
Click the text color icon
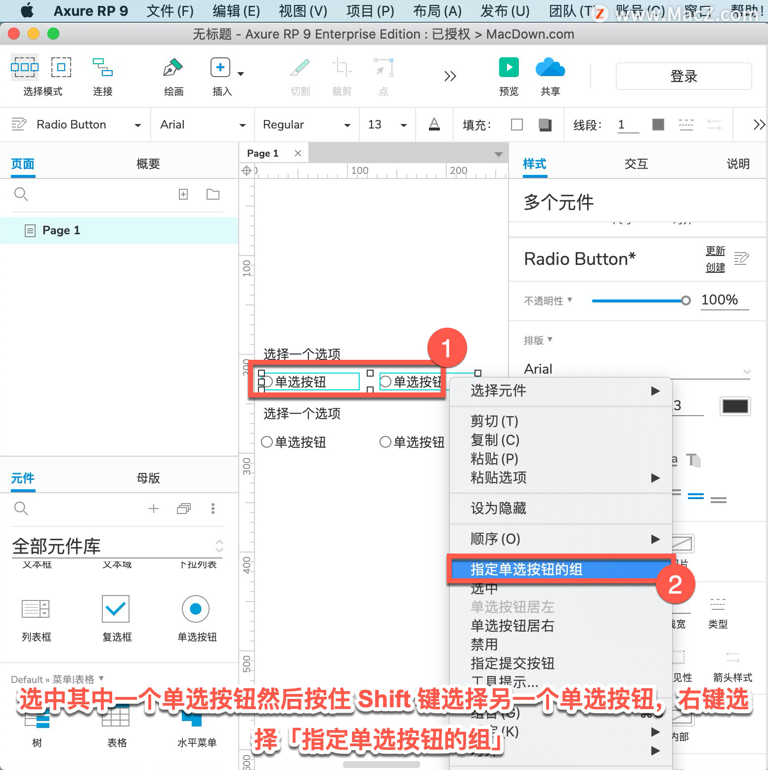click(434, 124)
